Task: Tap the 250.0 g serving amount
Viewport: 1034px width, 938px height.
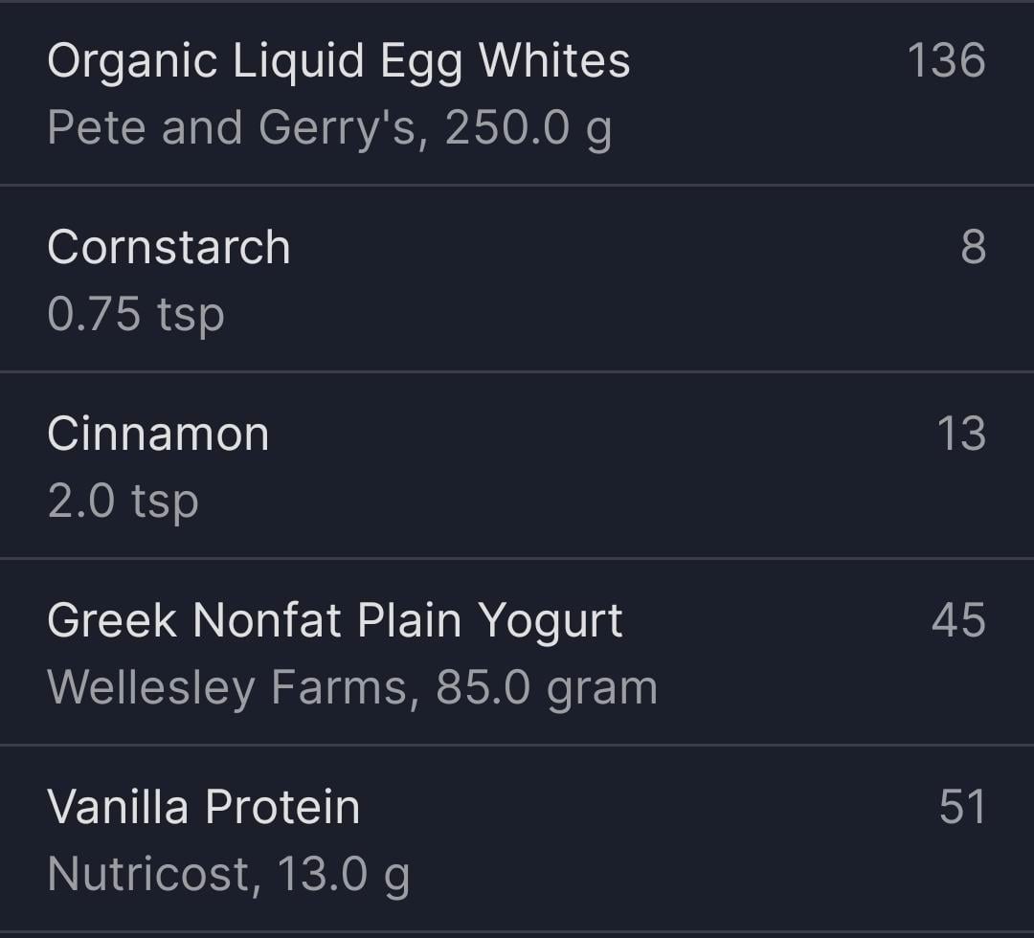Action: point(528,128)
